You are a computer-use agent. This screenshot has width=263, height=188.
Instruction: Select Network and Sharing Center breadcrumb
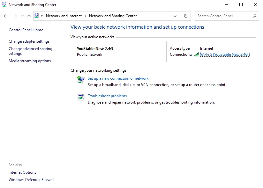[113, 16]
